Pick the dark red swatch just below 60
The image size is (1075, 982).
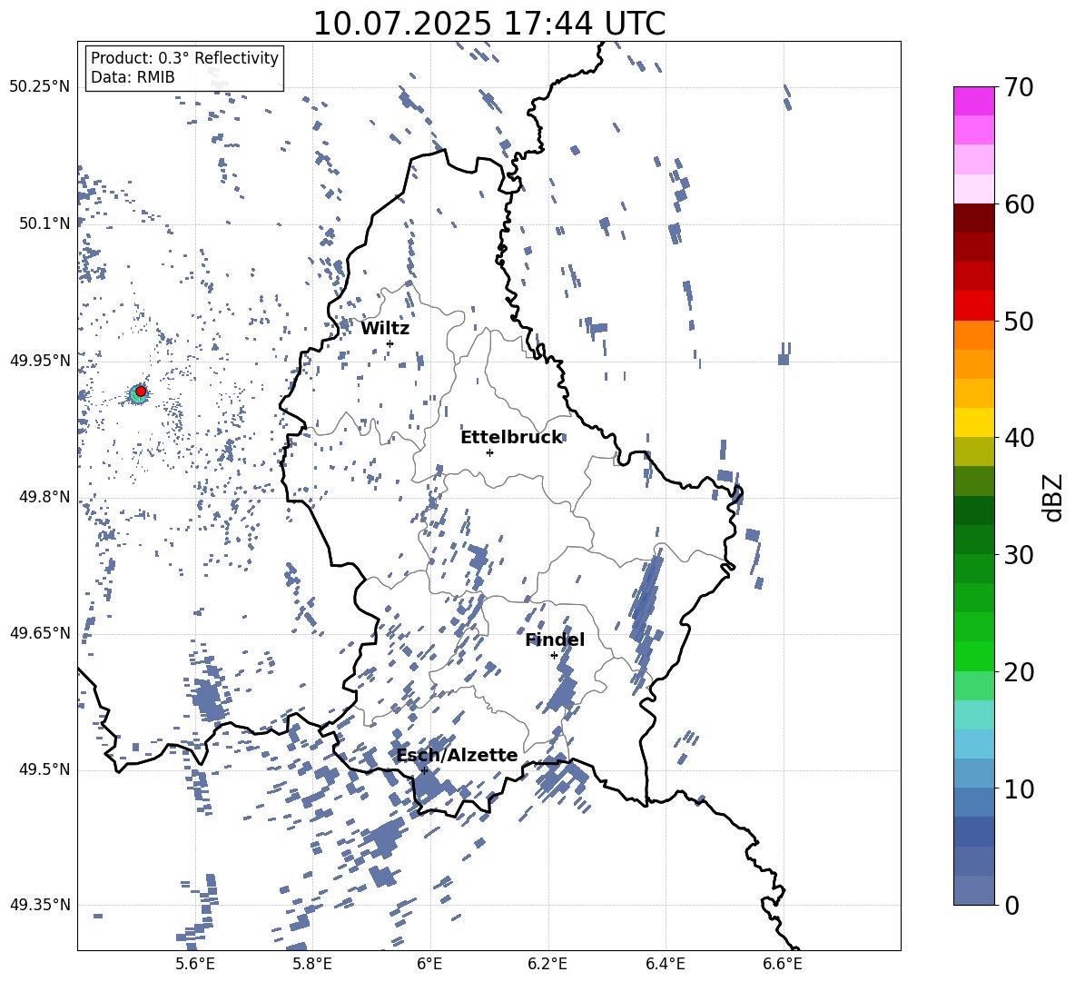[x=973, y=218]
